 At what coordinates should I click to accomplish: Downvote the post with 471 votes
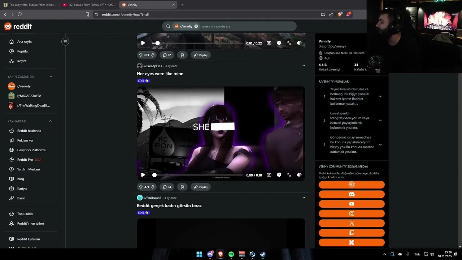[153, 187]
